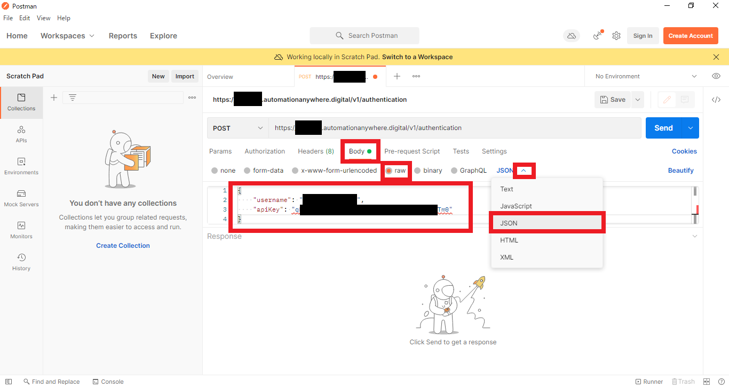Click the Import button
This screenshot has width=729, height=388.
[x=185, y=76]
